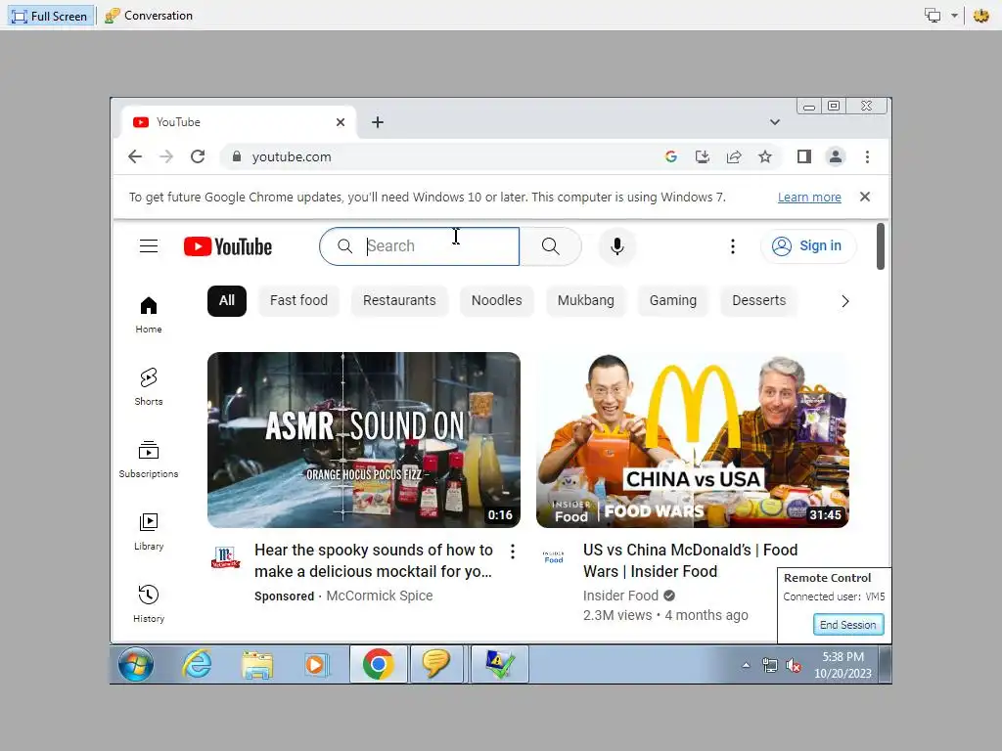Open McCormick Spice channel link
The width and height of the screenshot is (1002, 751).
tap(380, 596)
